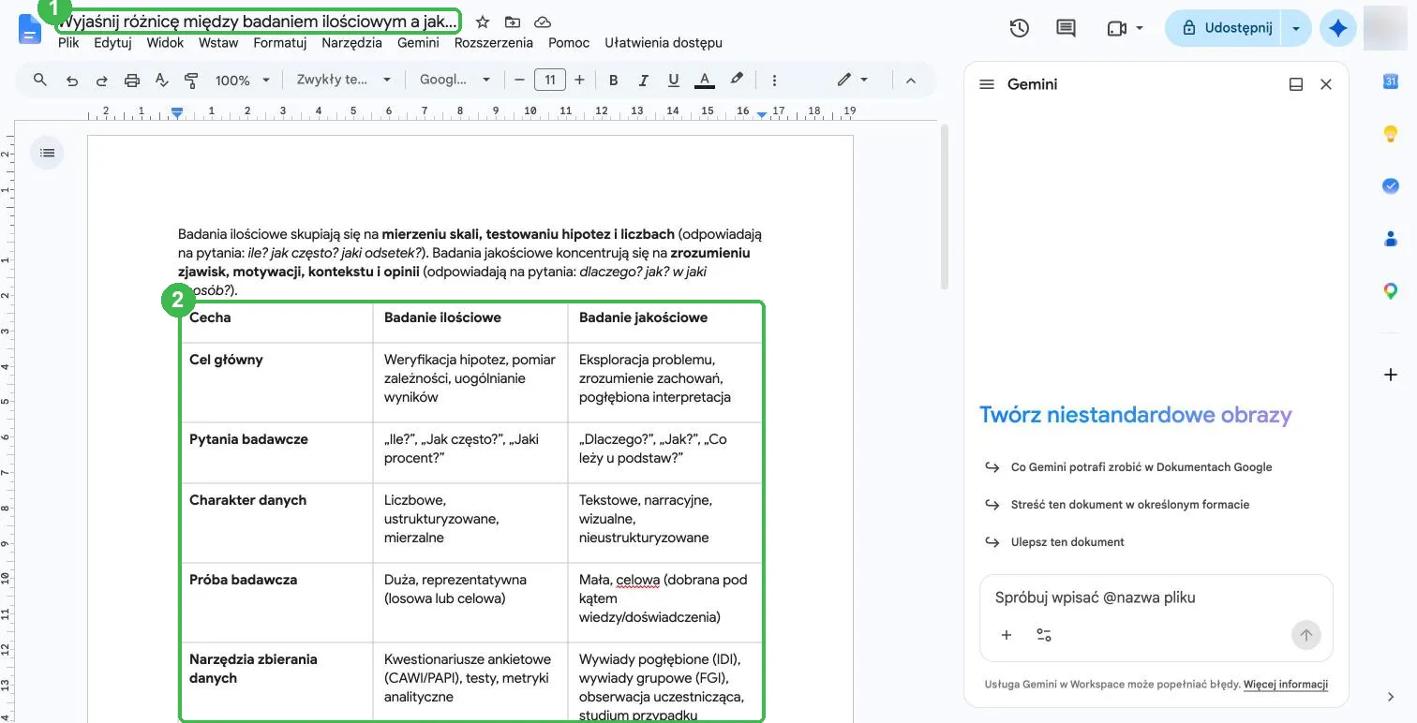Open Google Keep side panel
1417x723 pixels.
click(1391, 134)
